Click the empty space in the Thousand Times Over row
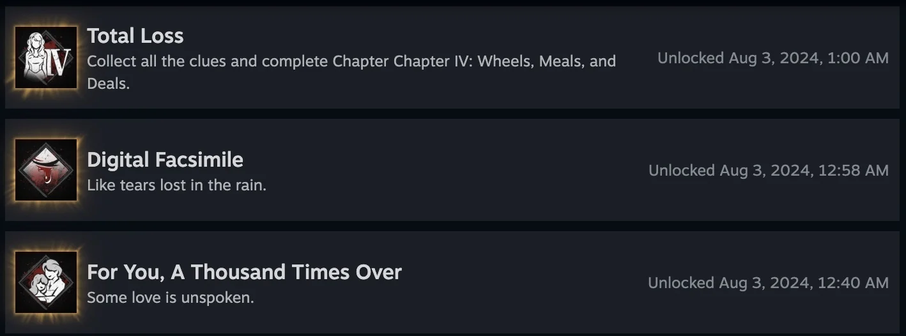This screenshot has height=336, width=906. click(524, 282)
